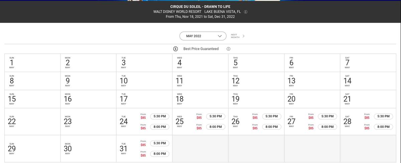This screenshot has width=401, height=163.
Task: Pick 5:30 PM show on Thursday May 26
Action: (272, 116)
